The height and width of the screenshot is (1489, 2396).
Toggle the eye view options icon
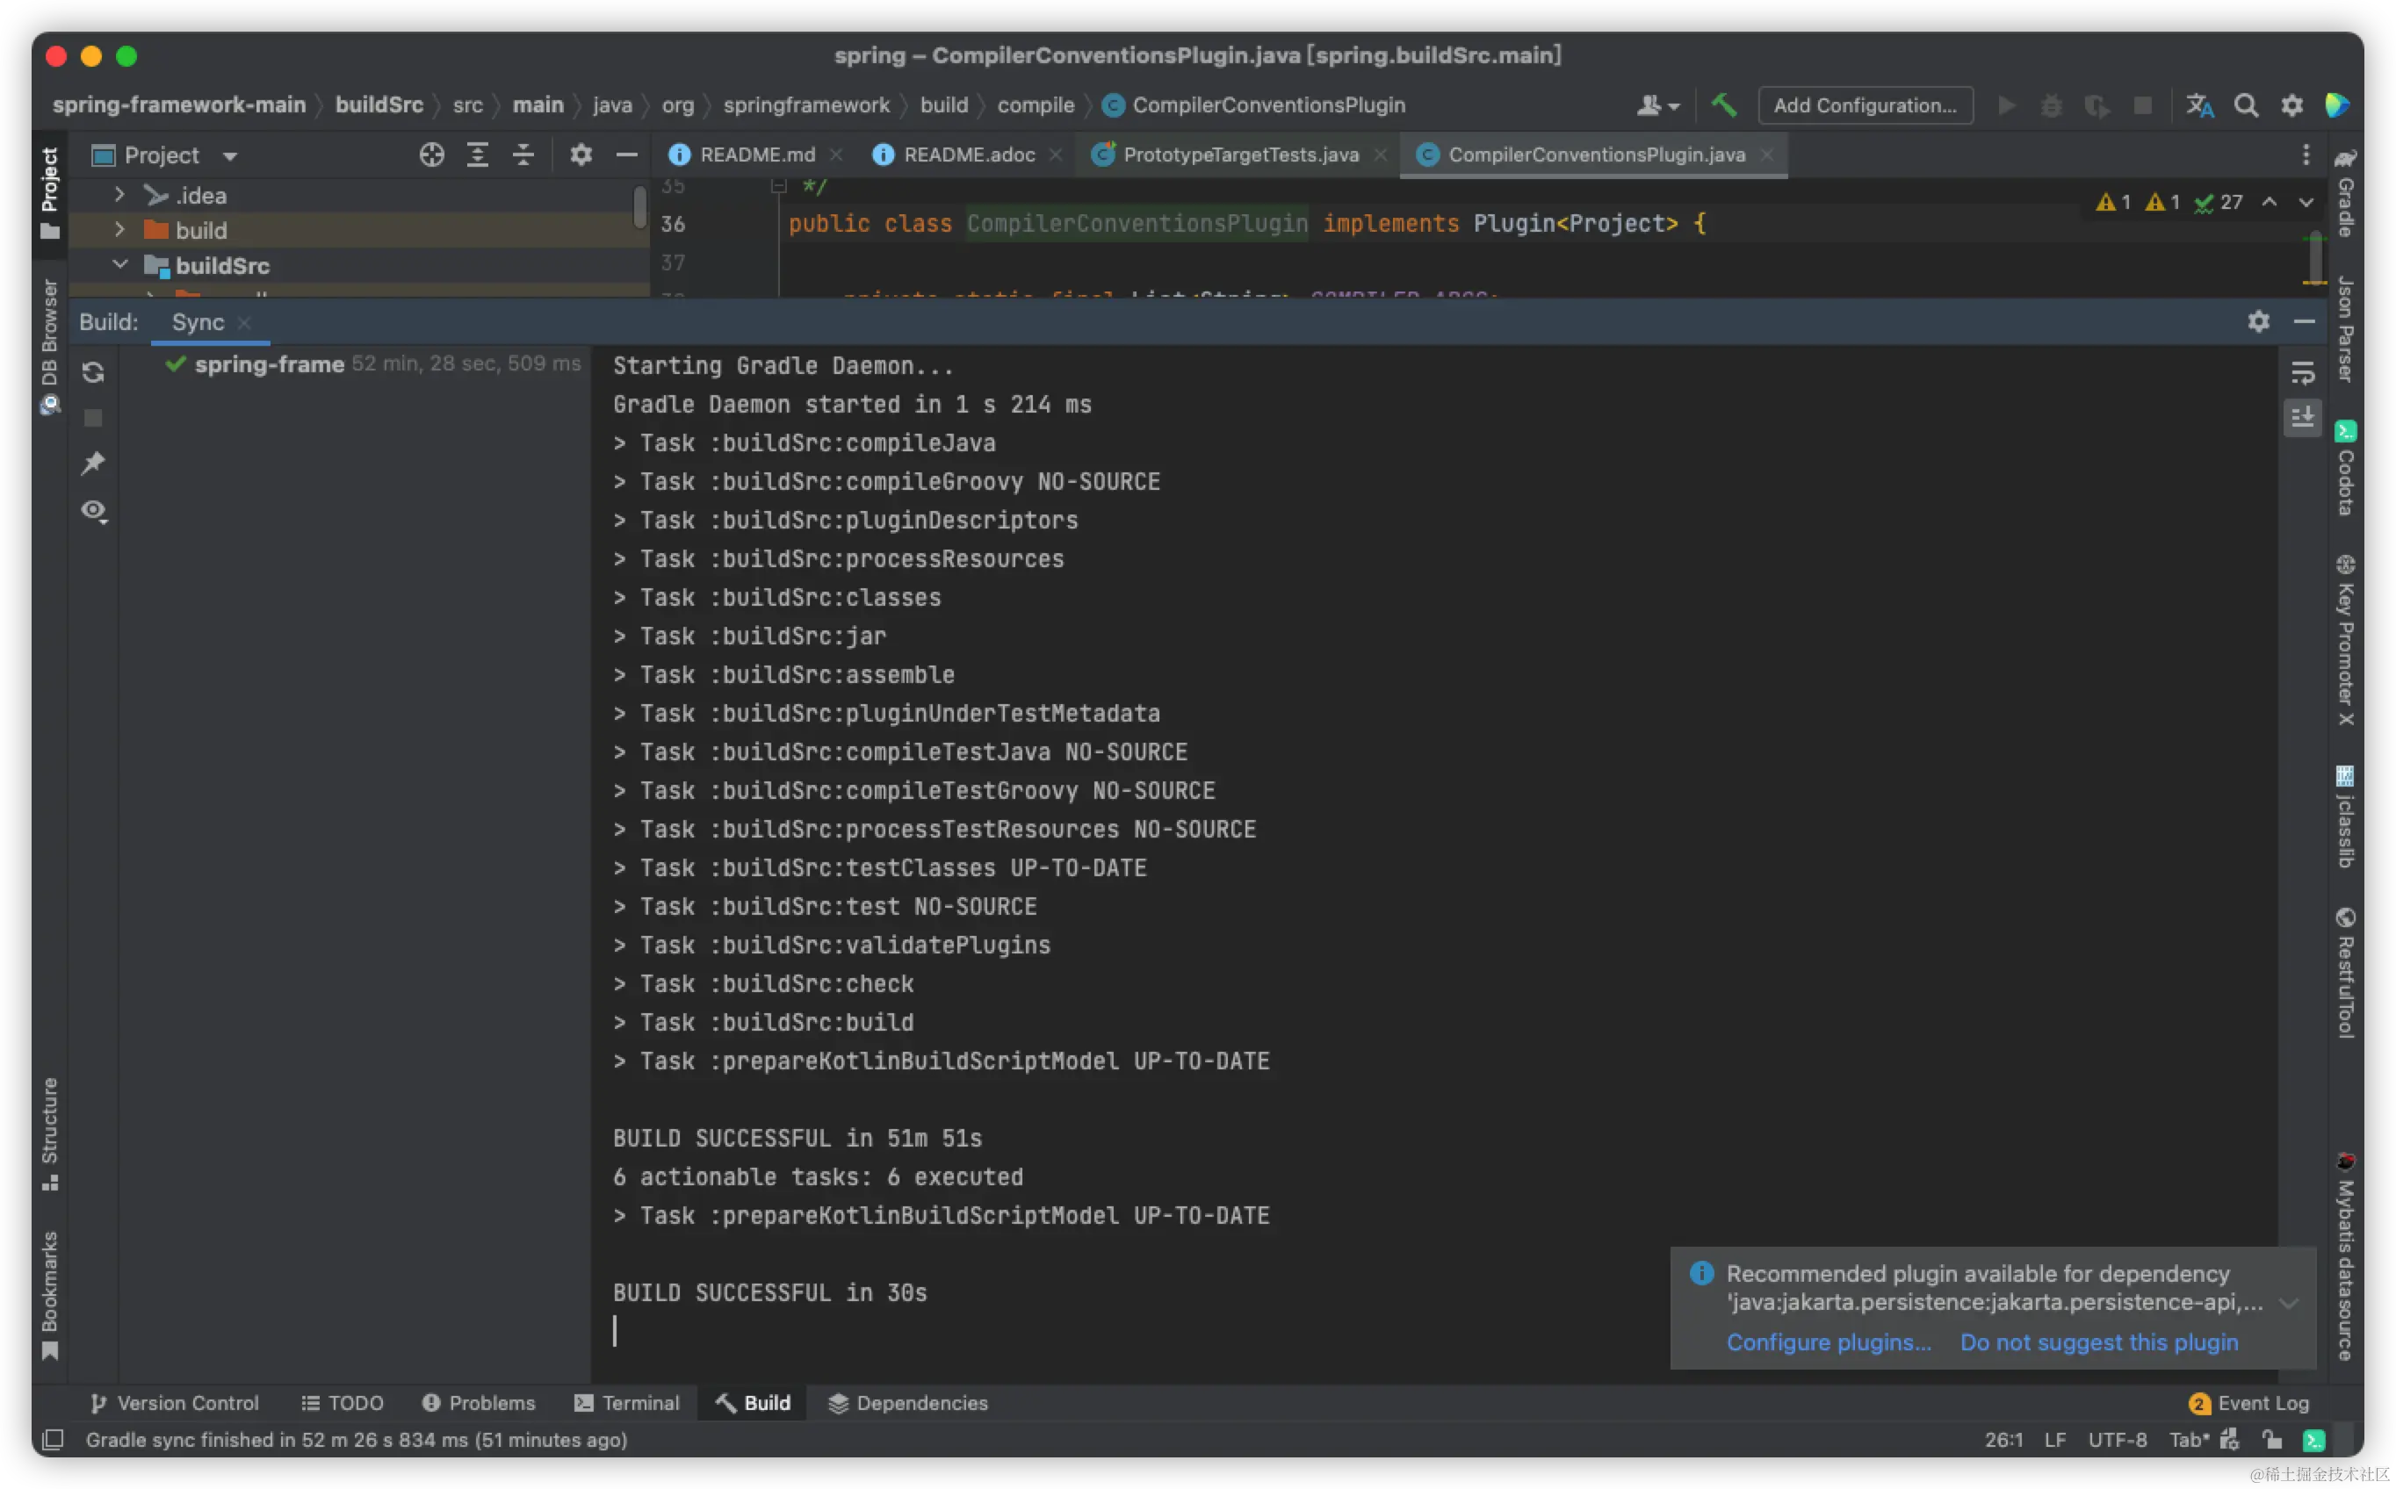pyautogui.click(x=94, y=510)
